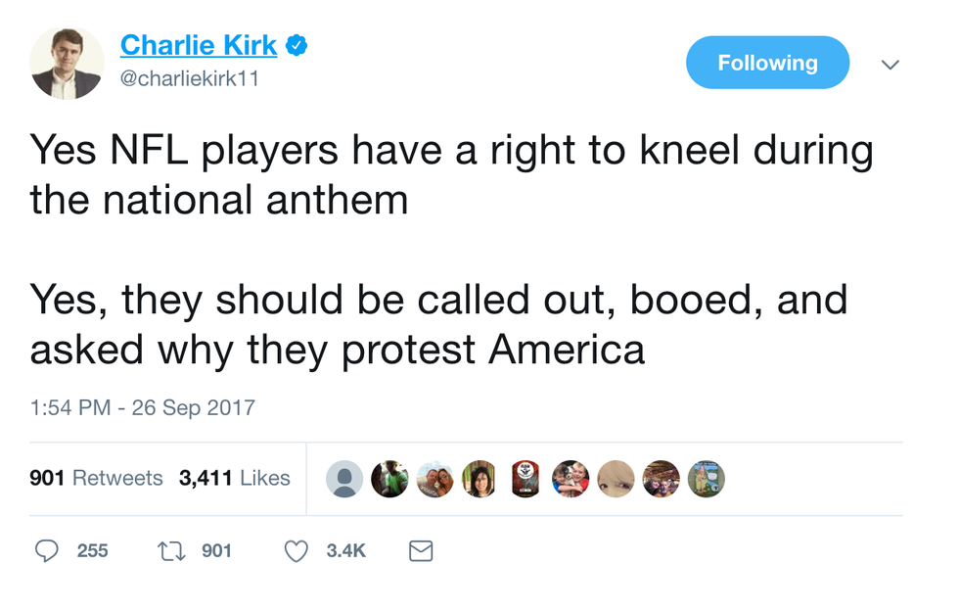The width and height of the screenshot is (959, 610).
Task: Like the tweet with the heart icon
Action: click(x=296, y=551)
